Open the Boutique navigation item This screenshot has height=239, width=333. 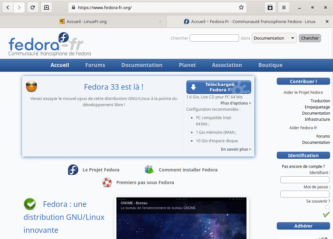[x=270, y=65]
